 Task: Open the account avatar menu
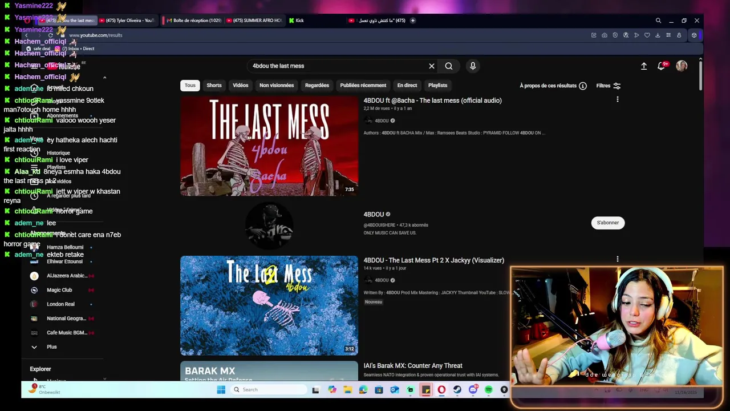682,66
